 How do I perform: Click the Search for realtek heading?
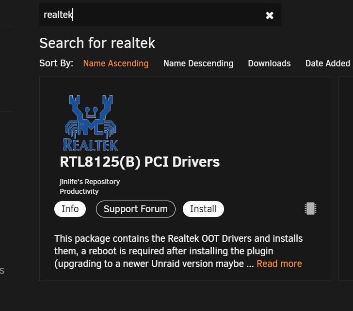coord(97,43)
